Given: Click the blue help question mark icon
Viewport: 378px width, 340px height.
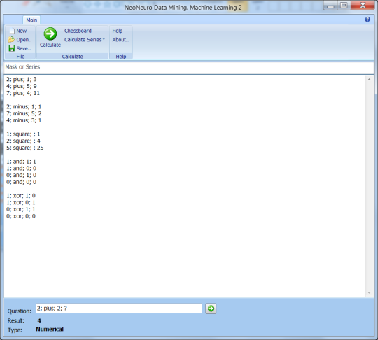Looking at the screenshot, I should coord(367,20).
